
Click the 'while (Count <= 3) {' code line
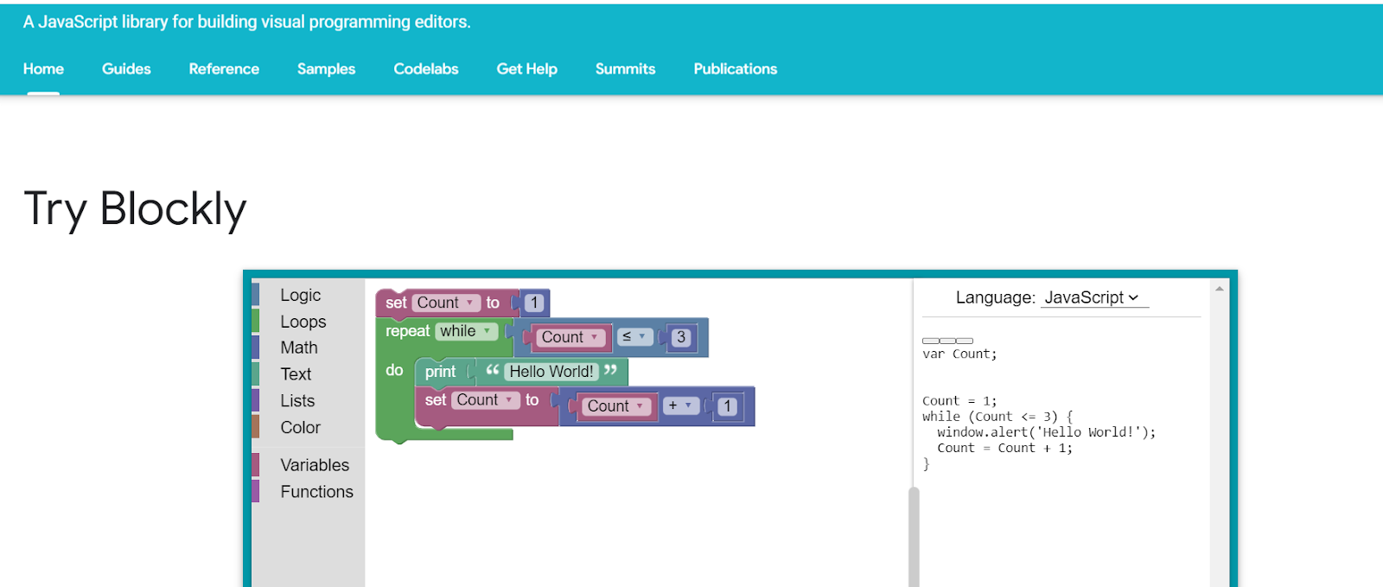[997, 417]
